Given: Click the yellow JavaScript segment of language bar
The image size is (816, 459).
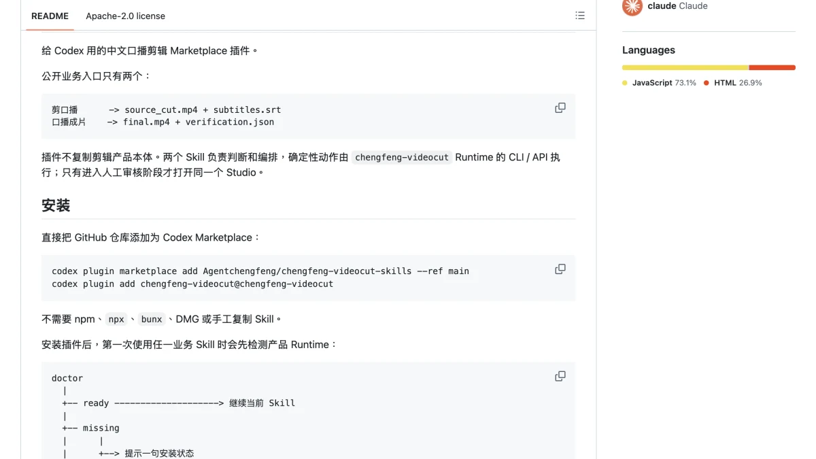Looking at the screenshot, I should pos(685,68).
